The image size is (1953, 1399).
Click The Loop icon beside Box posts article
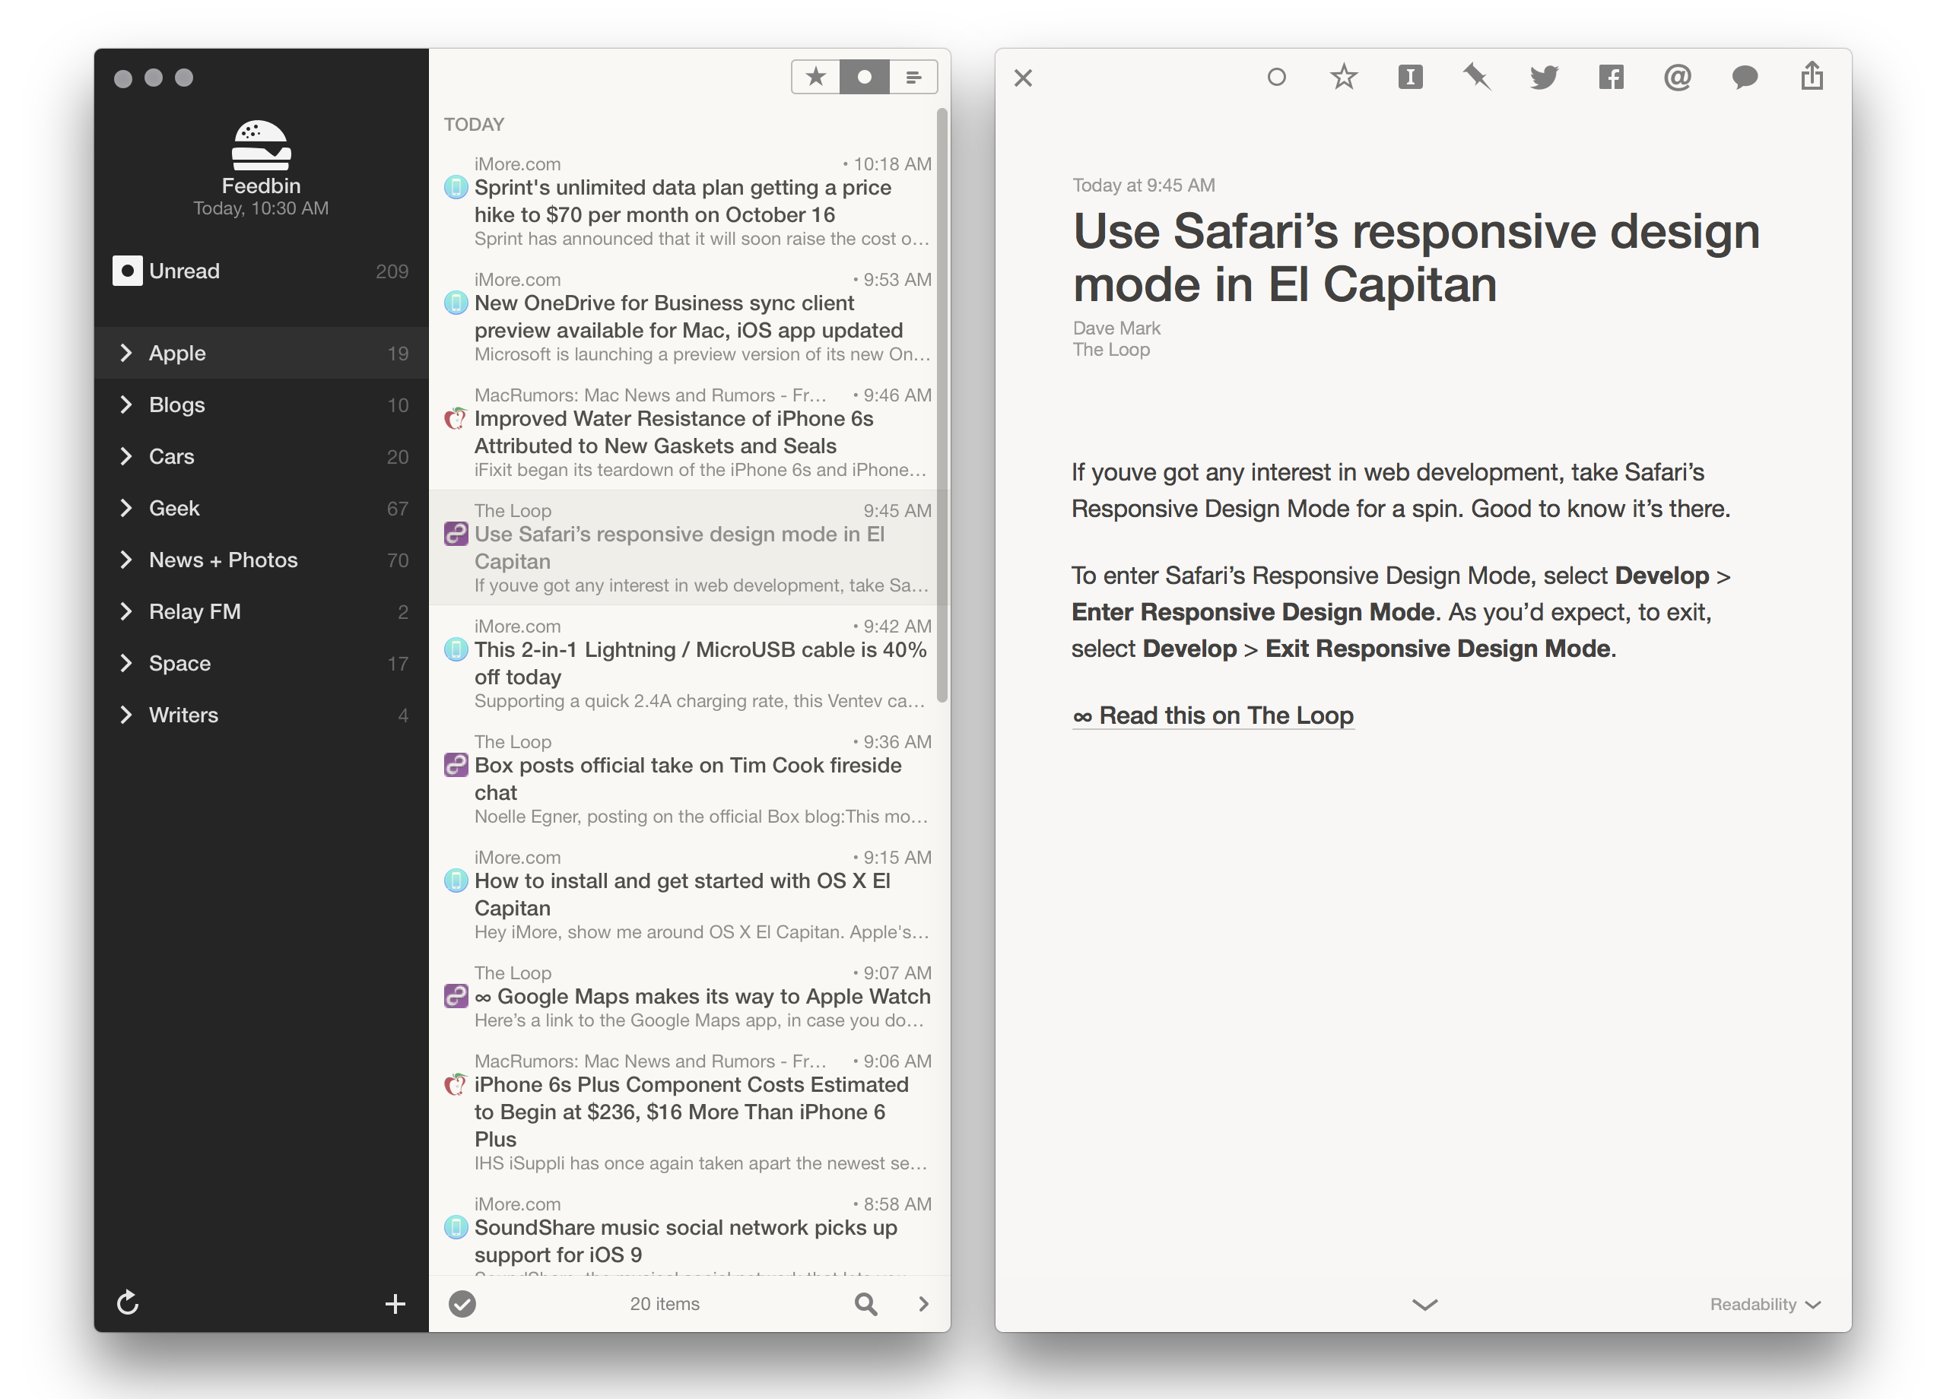(456, 764)
